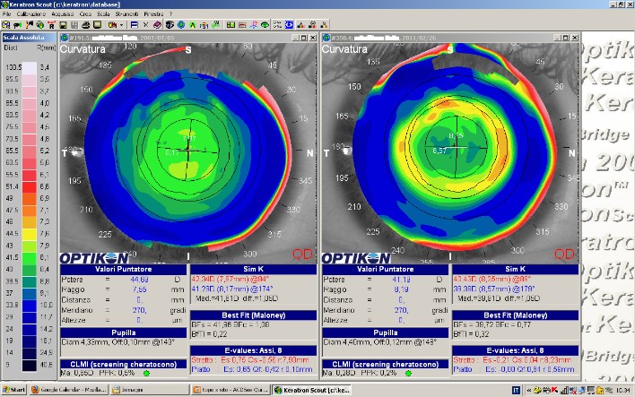The width and height of the screenshot is (635, 397).
Task: Click the round icon in left map title bar
Action: (63, 39)
